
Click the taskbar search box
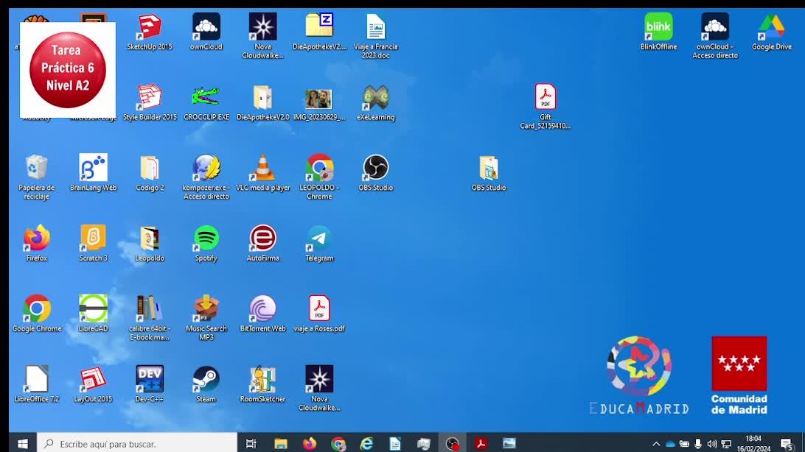pyautogui.click(x=137, y=444)
